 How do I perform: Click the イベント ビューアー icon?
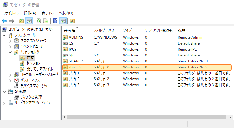16,46
